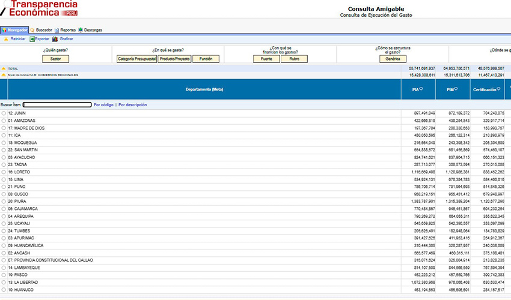Viewport: 511px width, 300px height.
Task: Select the 10: HUANUCO radio button
Action: click(x=4, y=290)
